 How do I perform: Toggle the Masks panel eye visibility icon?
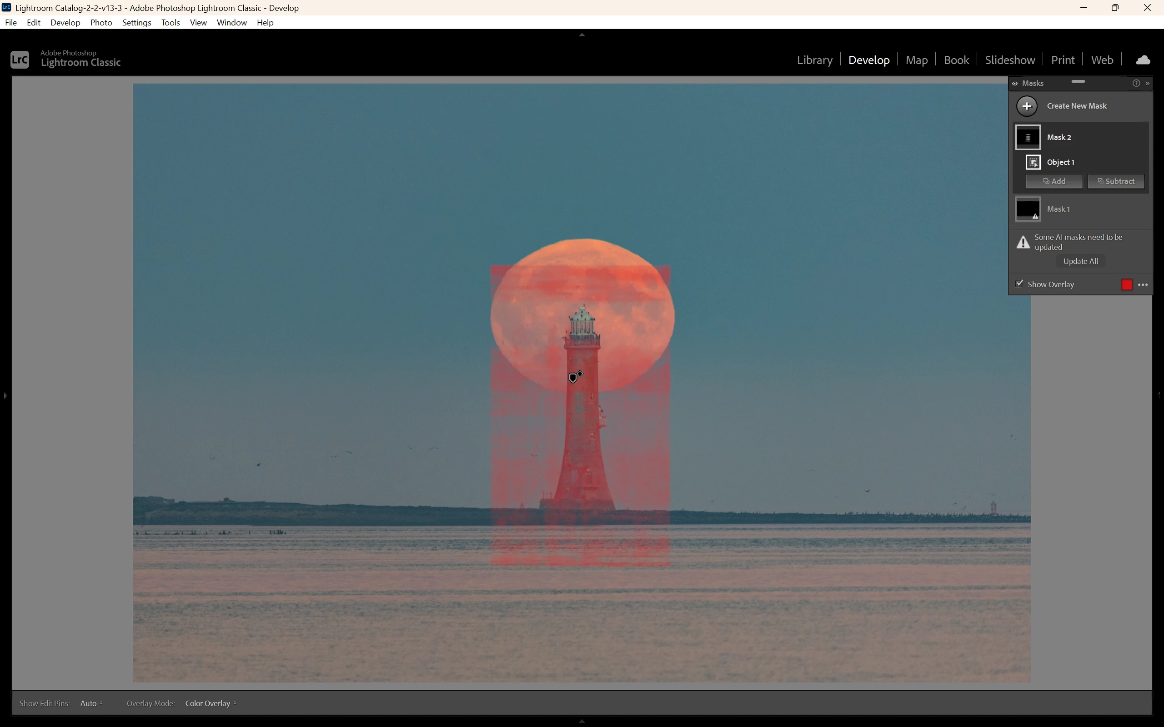[1015, 84]
